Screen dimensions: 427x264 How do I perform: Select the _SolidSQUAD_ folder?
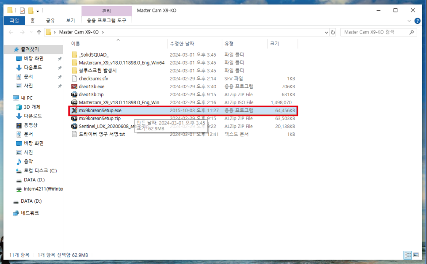[93, 55]
